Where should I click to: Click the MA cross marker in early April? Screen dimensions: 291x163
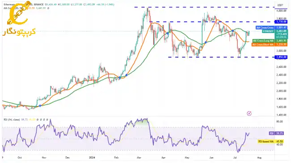pos(167,33)
